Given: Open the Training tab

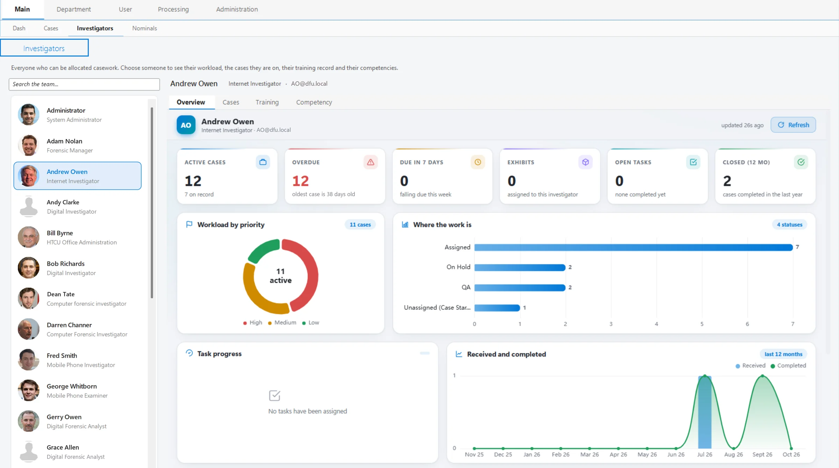Looking at the screenshot, I should (267, 102).
